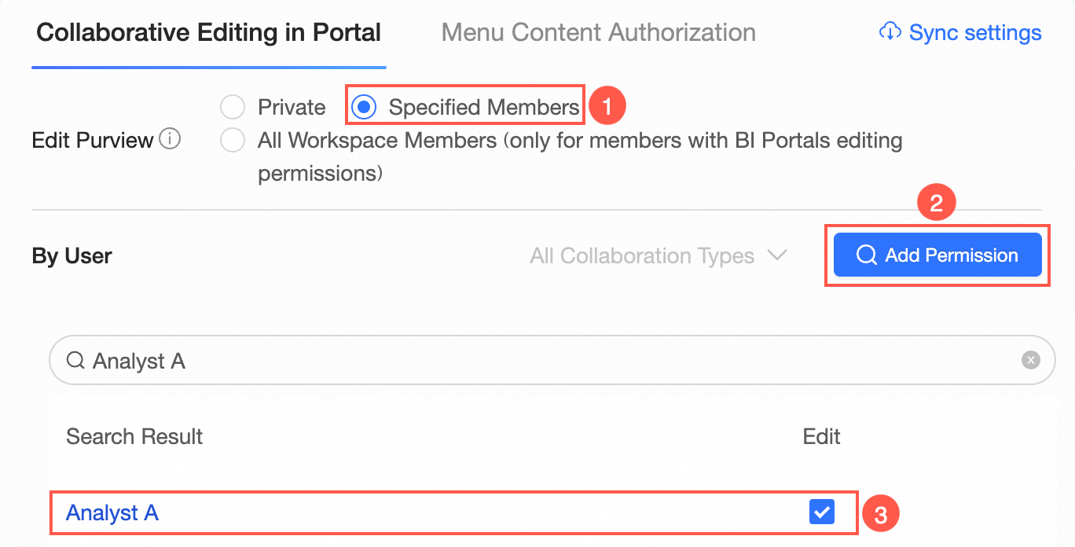Expand the chevron beside All Collaboration Types
This screenshot has width=1075, height=547.
pos(777,255)
